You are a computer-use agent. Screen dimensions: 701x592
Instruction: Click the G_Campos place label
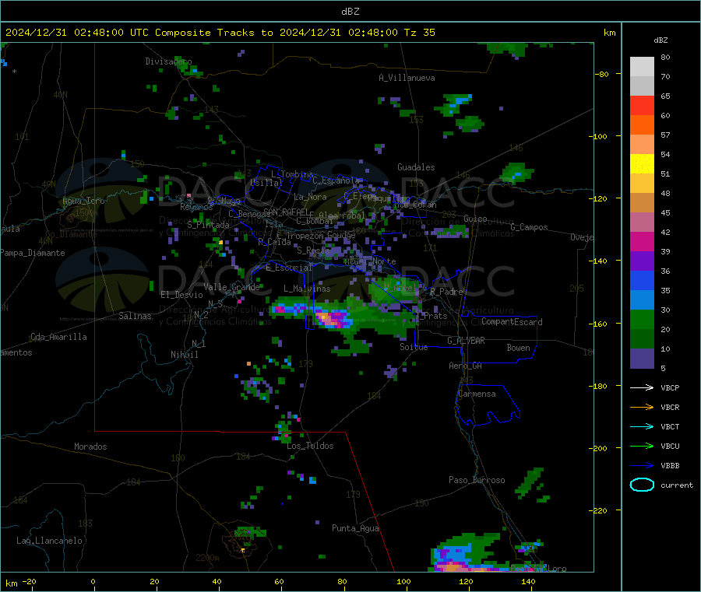coord(529,227)
